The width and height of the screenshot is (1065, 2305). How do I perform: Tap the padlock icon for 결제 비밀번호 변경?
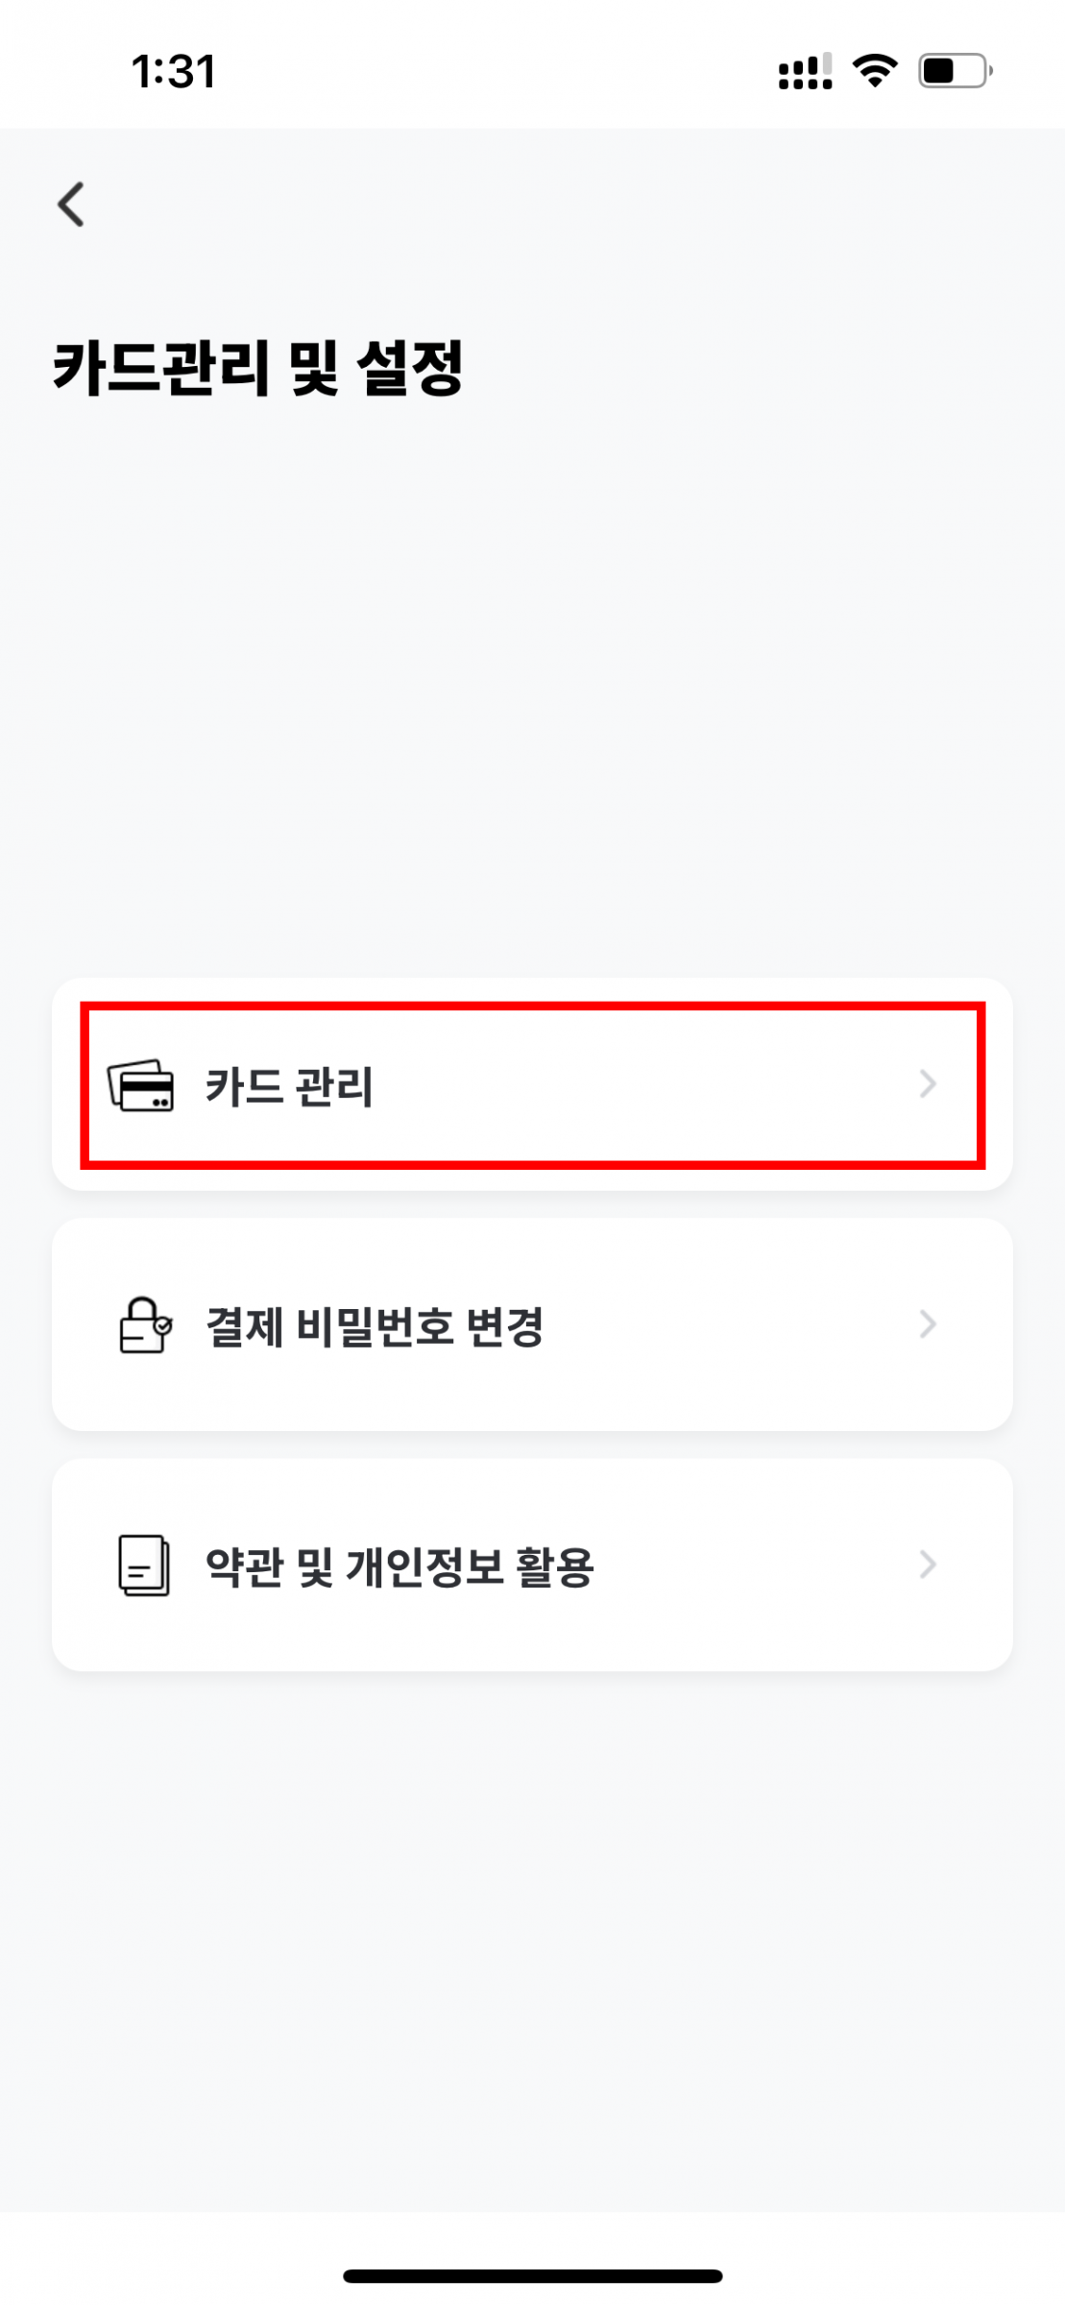[144, 1325]
